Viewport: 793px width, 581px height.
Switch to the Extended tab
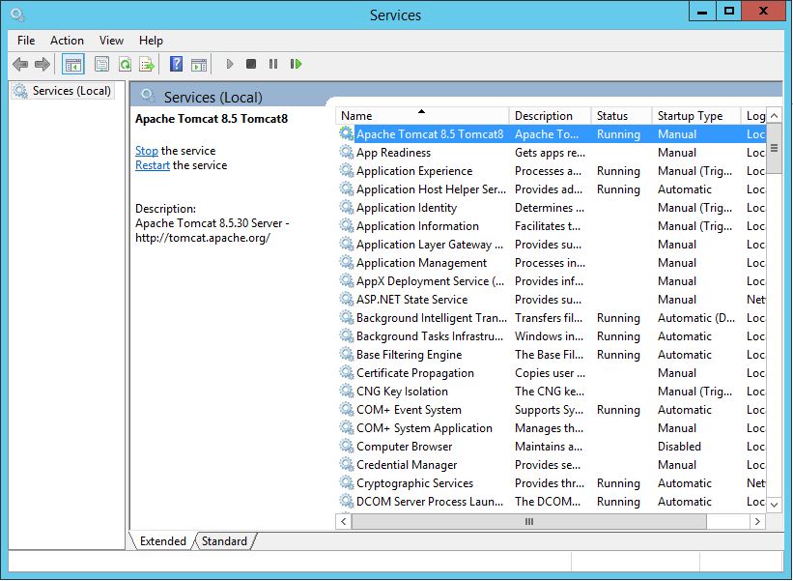click(163, 541)
